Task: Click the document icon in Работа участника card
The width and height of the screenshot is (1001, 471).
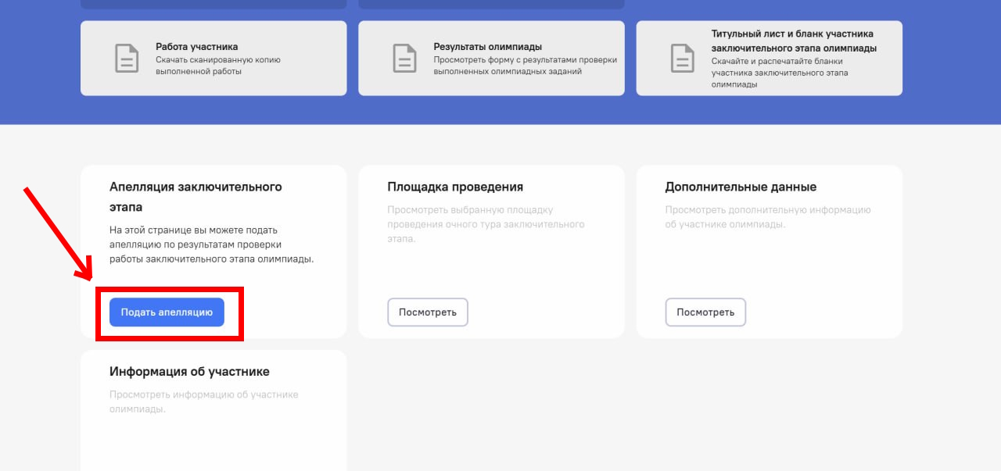Action: 127,59
